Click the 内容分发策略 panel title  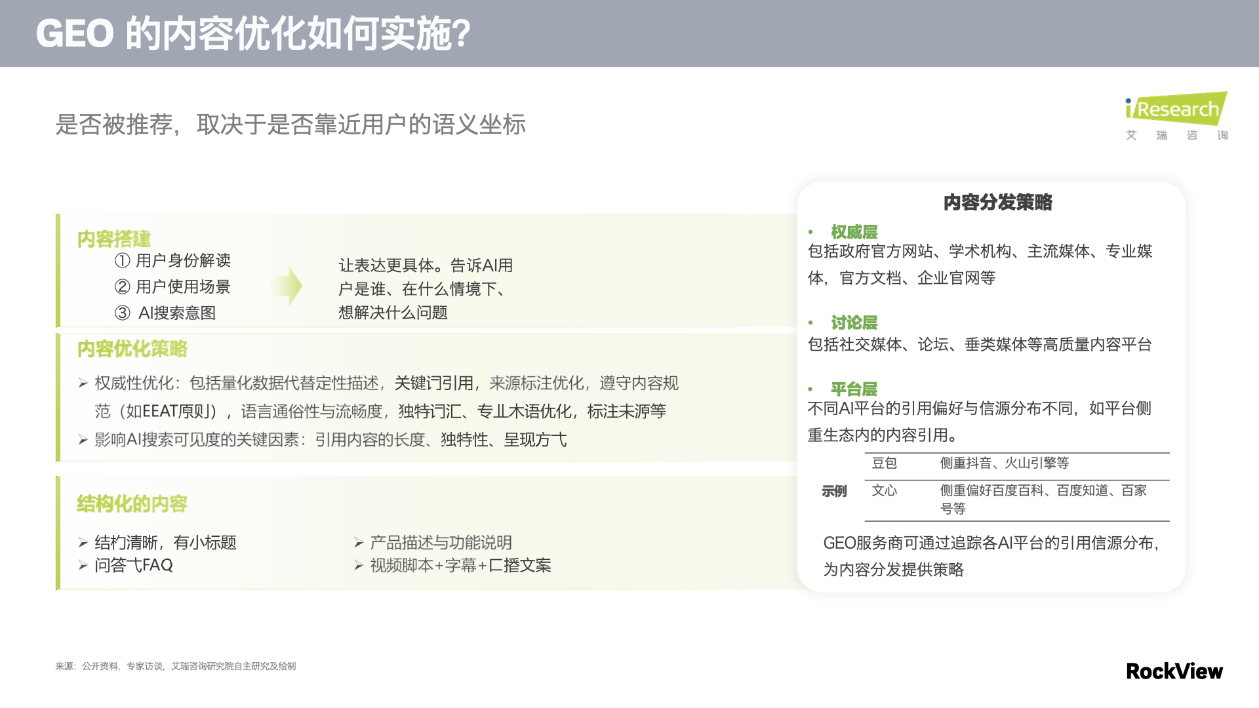tap(998, 202)
